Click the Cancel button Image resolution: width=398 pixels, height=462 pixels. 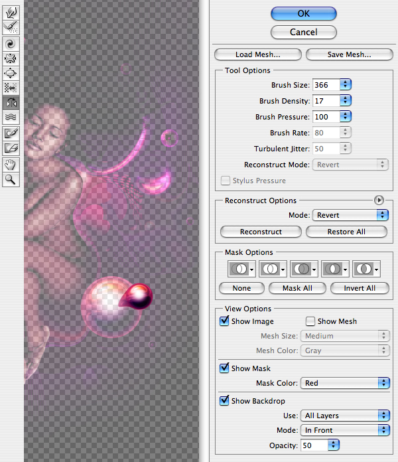[x=304, y=32]
